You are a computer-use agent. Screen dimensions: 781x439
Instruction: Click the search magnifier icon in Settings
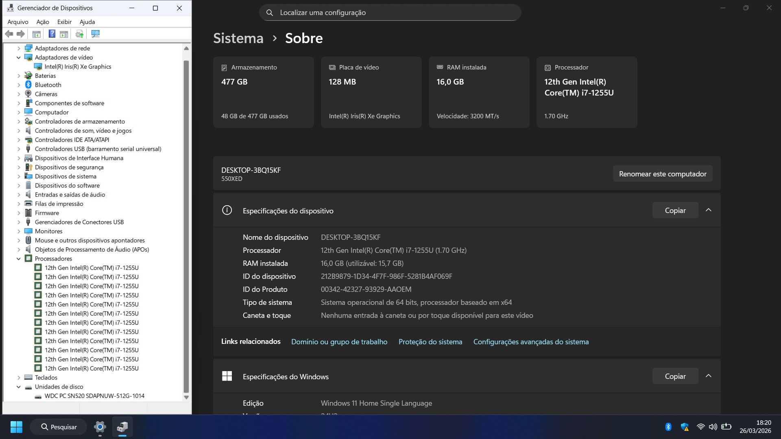(269, 13)
